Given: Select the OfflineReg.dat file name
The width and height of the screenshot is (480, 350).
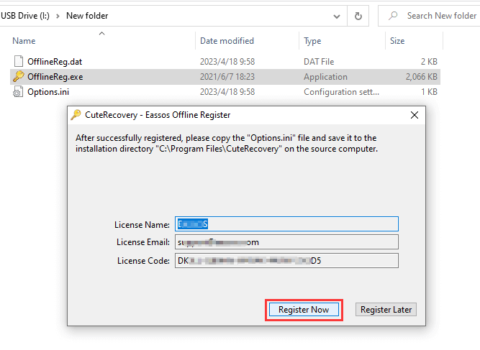Looking at the screenshot, I should coord(55,61).
